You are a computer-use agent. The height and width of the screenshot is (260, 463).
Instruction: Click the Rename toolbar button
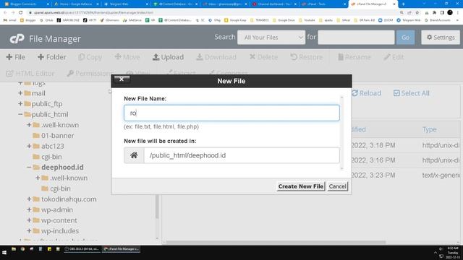(354, 57)
